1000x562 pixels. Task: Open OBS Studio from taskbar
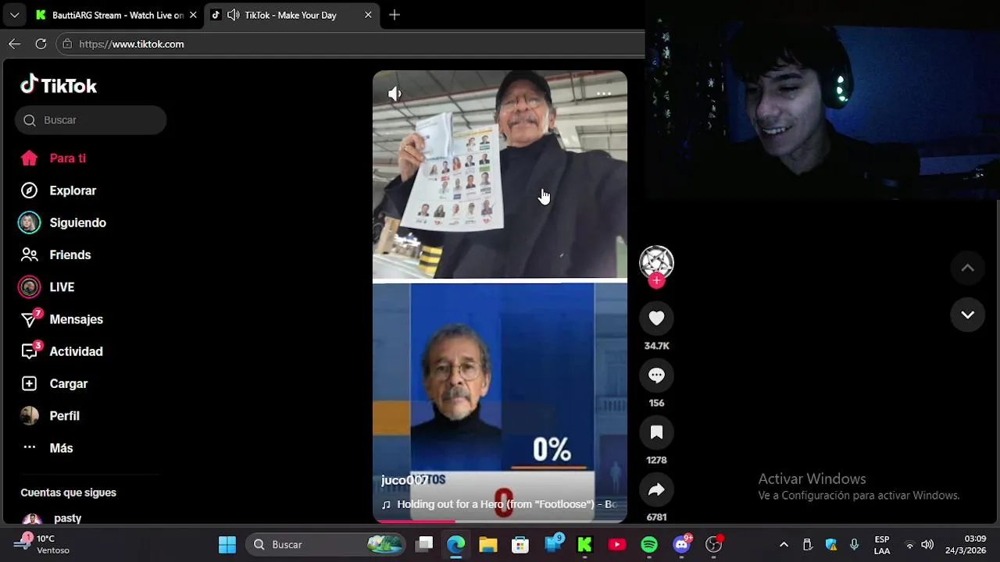pyautogui.click(x=714, y=544)
